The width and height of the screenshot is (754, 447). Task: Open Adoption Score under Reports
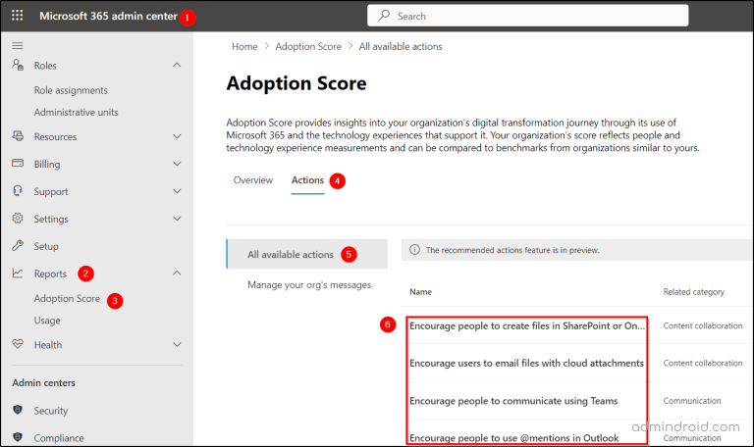coord(67,298)
